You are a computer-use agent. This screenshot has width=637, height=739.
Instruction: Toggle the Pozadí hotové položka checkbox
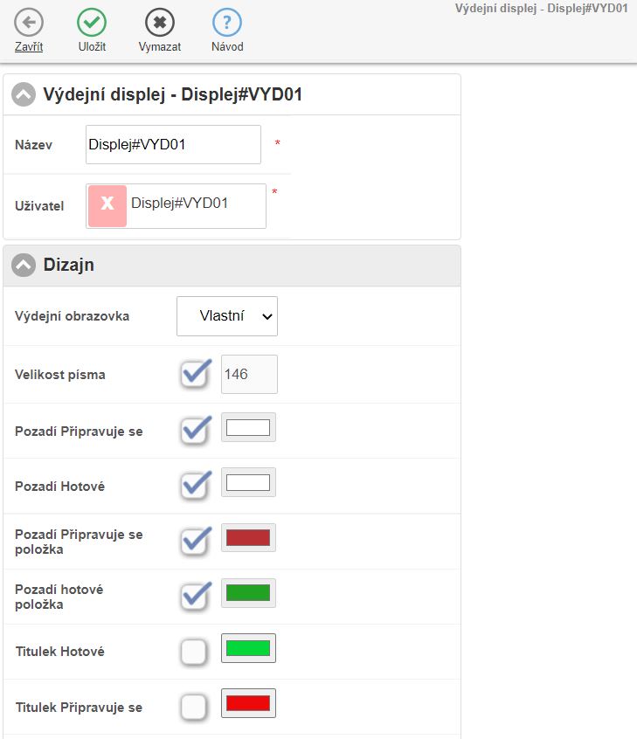(195, 595)
